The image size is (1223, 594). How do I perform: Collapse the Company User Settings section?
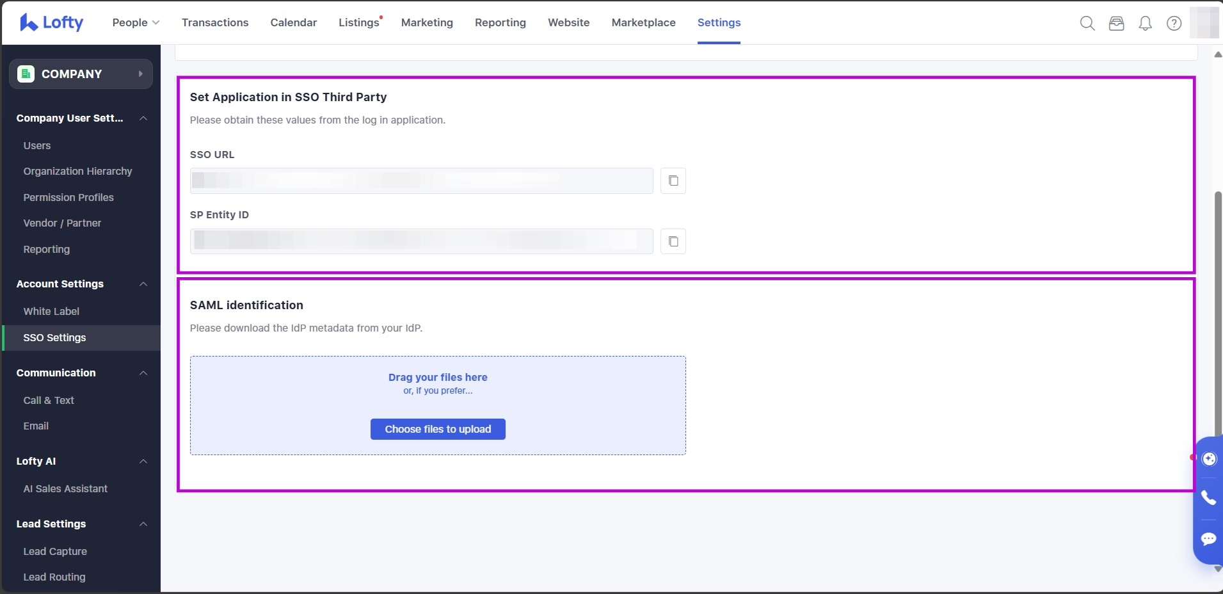(x=143, y=118)
